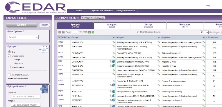Open the Specialized Searches menu
The image size is (222, 107).
coord(102,11)
